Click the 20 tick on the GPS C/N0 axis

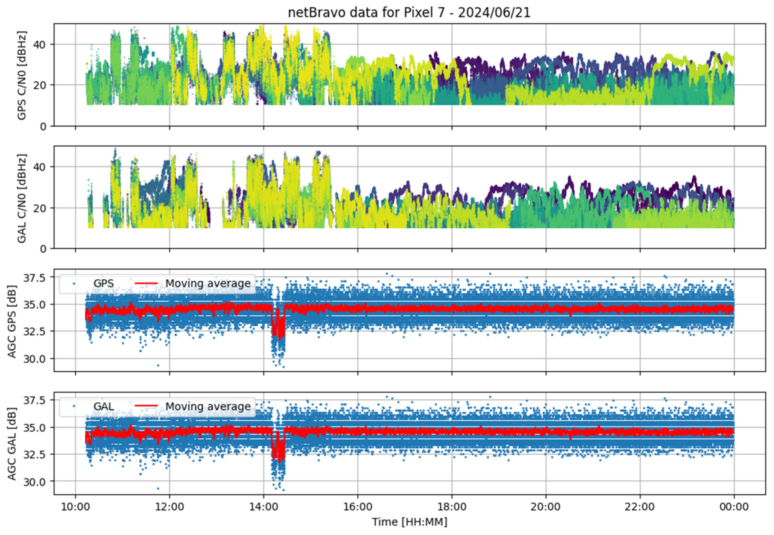(40, 85)
